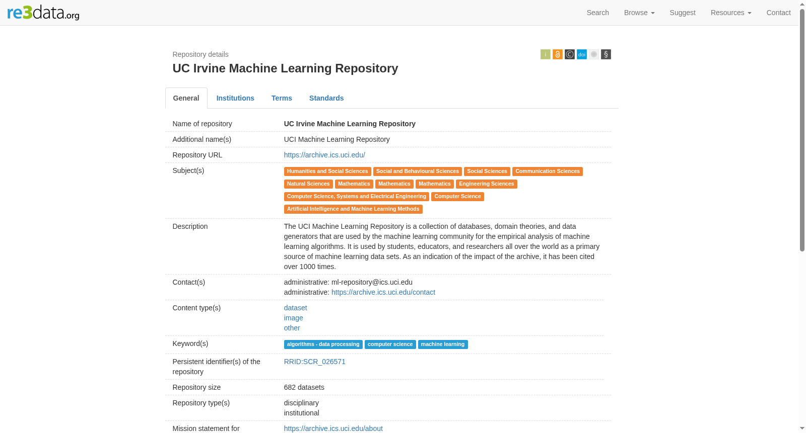The image size is (806, 433).
Task: Open the Suggest page
Action: pos(682,13)
